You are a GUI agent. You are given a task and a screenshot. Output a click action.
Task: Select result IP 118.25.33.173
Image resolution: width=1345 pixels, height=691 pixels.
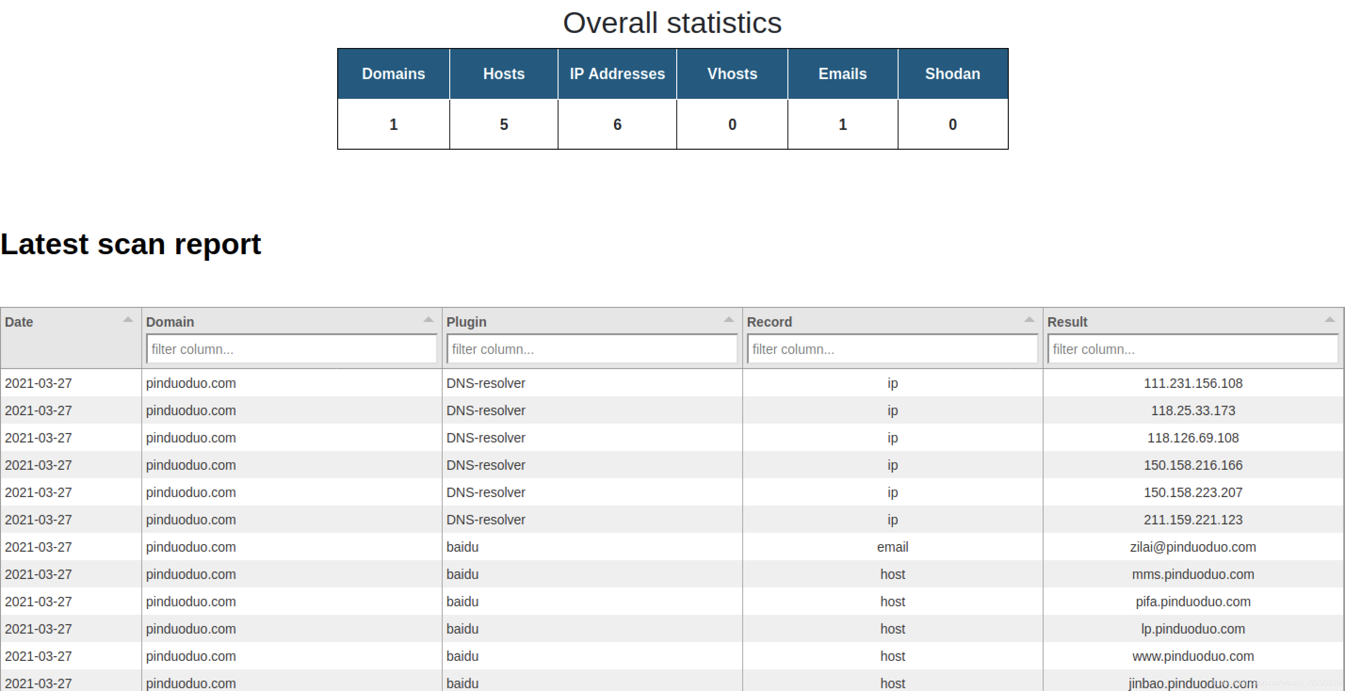pyautogui.click(x=1193, y=410)
